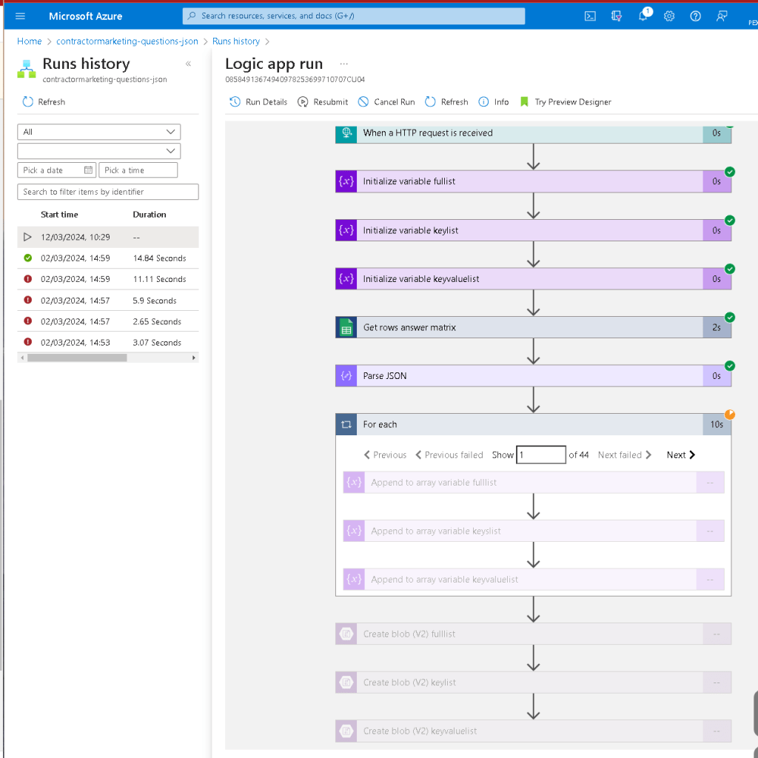This screenshot has width=758, height=758.
Task: Collapse the For each loop header
Action: pos(533,424)
